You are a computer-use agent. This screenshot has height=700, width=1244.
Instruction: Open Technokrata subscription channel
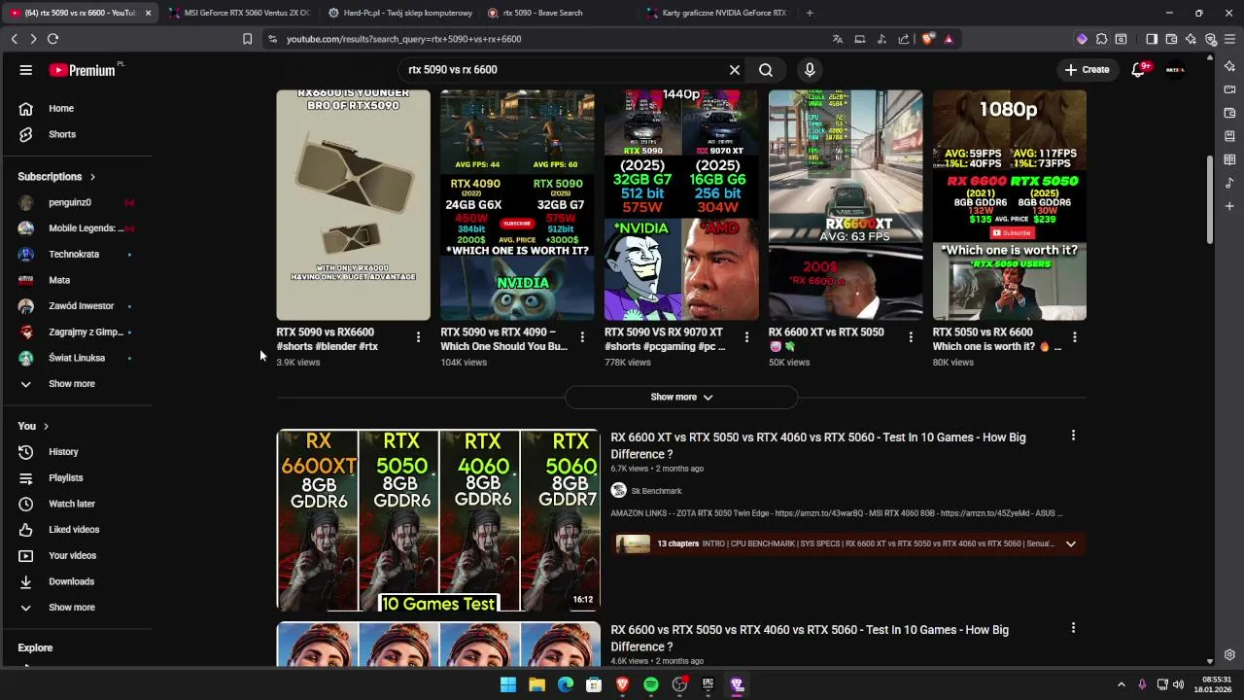tap(74, 254)
